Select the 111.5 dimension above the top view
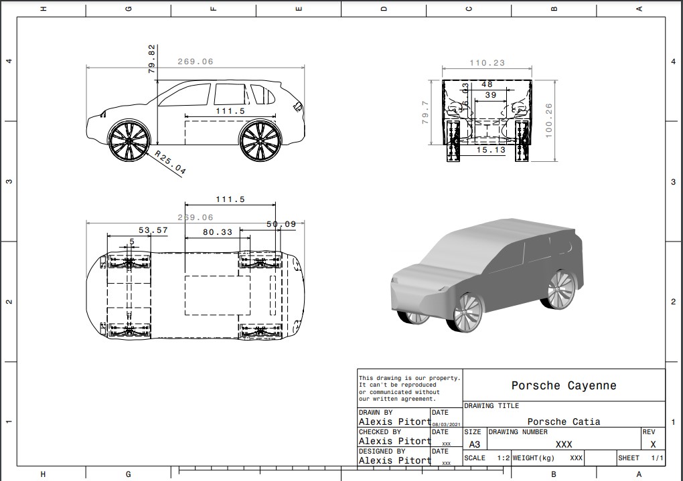This screenshot has width=683, height=481. point(230,199)
